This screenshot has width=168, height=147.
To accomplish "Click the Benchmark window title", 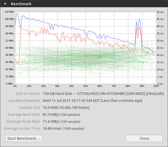I will [x=21, y=4].
